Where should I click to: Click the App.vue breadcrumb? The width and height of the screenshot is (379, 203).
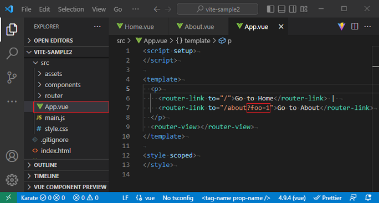tap(152, 40)
